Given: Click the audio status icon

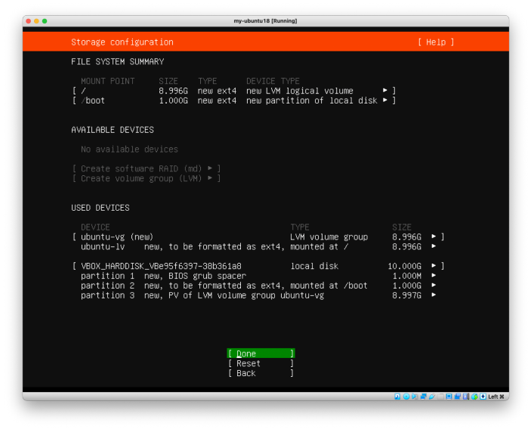Looking at the screenshot, I should [415, 397].
